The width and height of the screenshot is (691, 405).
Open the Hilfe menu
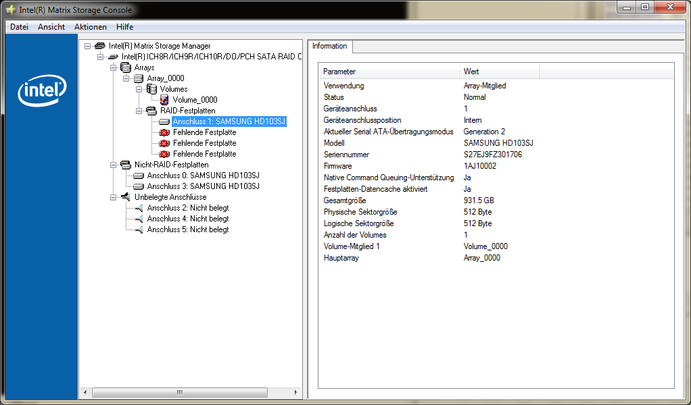click(124, 27)
